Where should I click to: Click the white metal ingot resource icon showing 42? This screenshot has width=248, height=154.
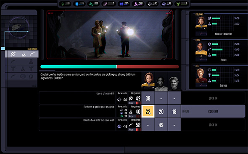[150, 4]
